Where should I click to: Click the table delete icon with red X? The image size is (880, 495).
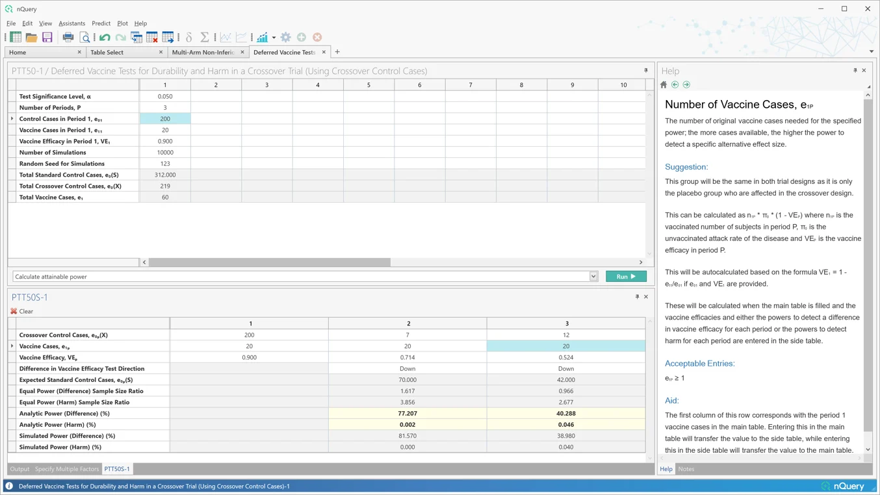[152, 38]
